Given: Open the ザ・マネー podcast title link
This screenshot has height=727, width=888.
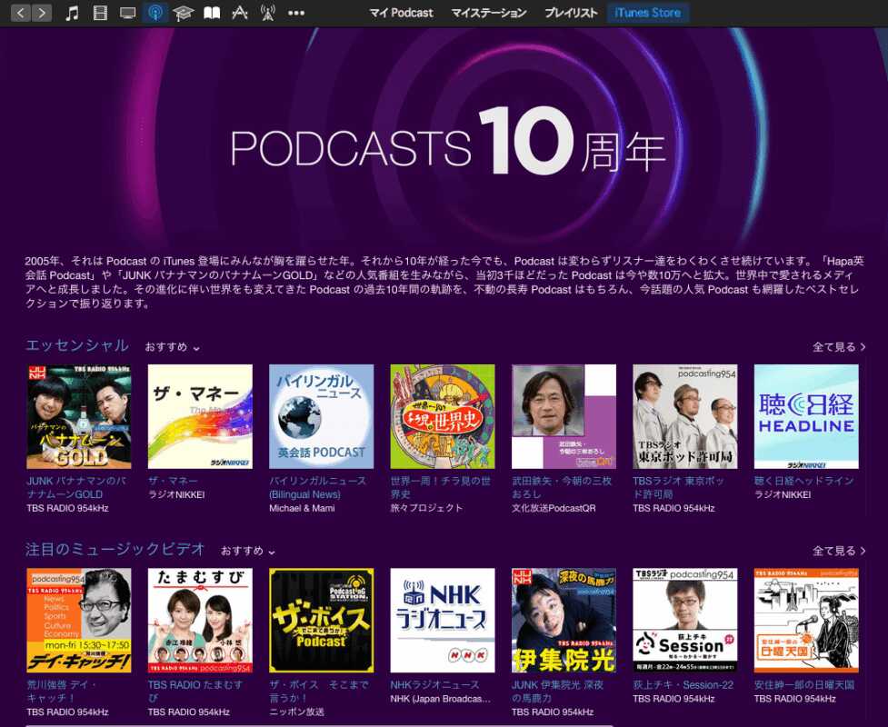Looking at the screenshot, I should coord(173,481).
